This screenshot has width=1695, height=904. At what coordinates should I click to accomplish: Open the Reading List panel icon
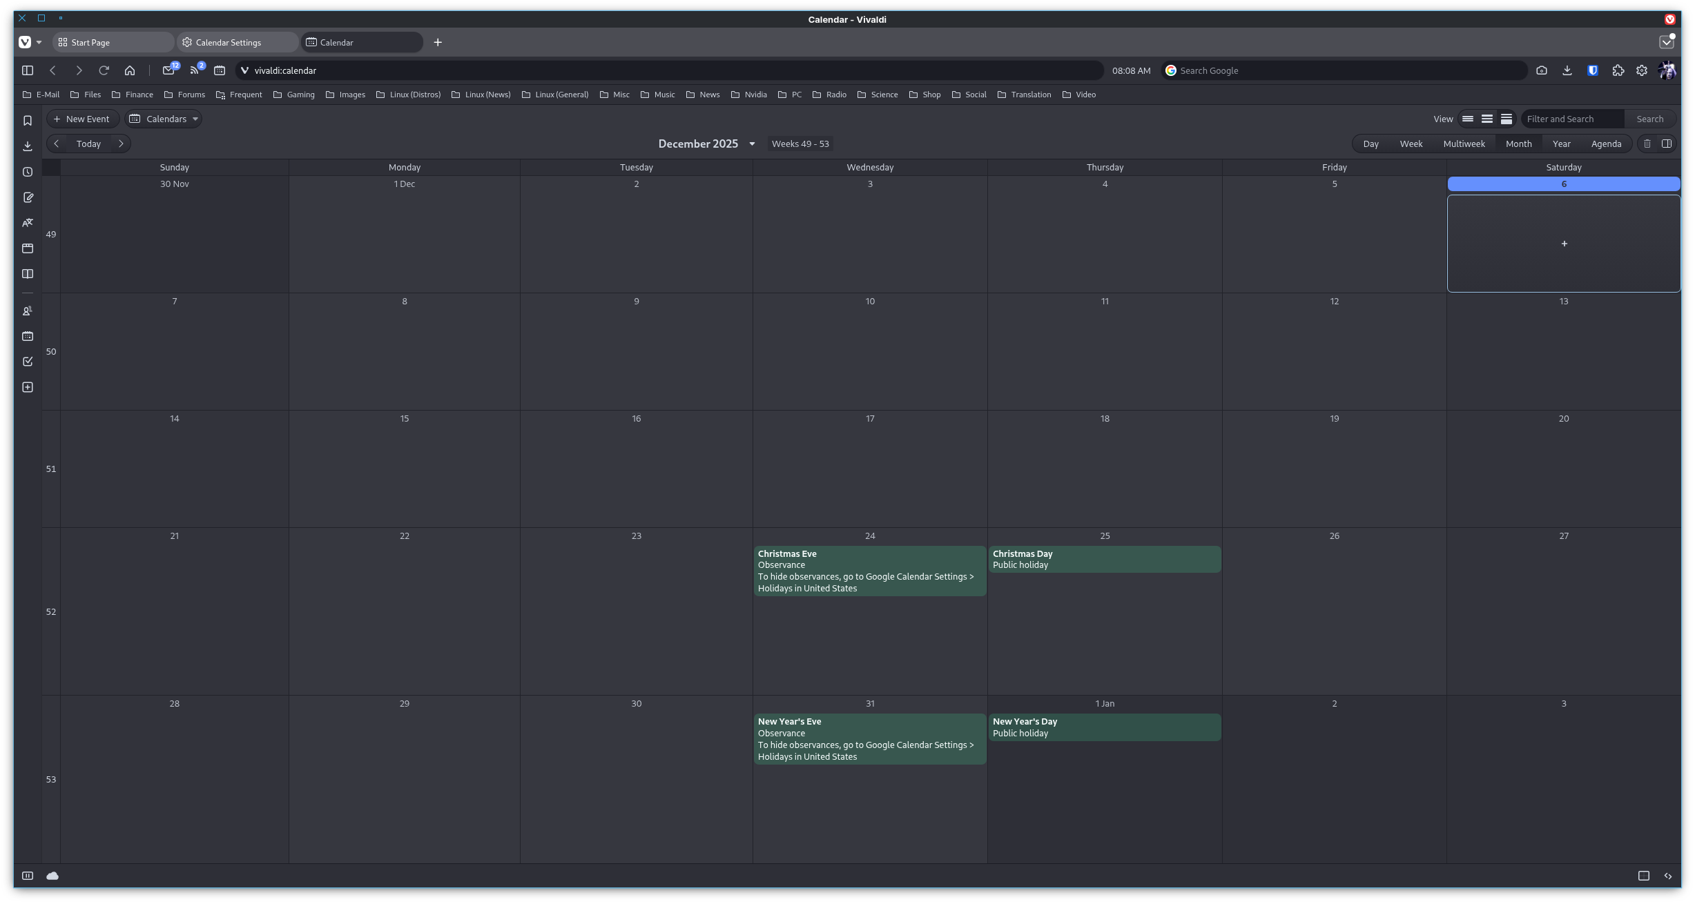[28, 274]
